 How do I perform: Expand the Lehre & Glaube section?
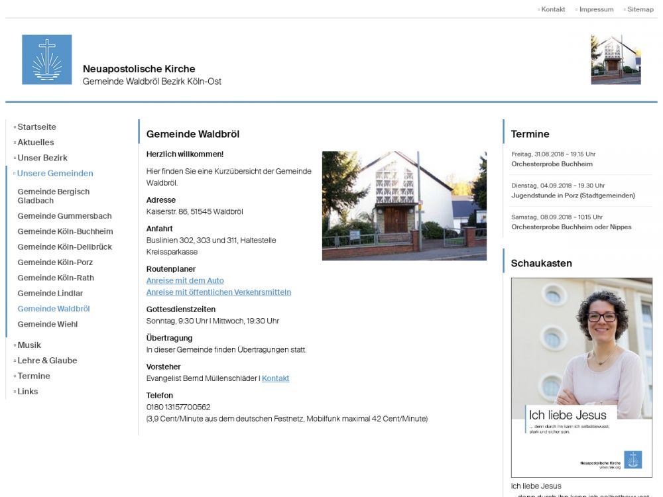coord(47,360)
